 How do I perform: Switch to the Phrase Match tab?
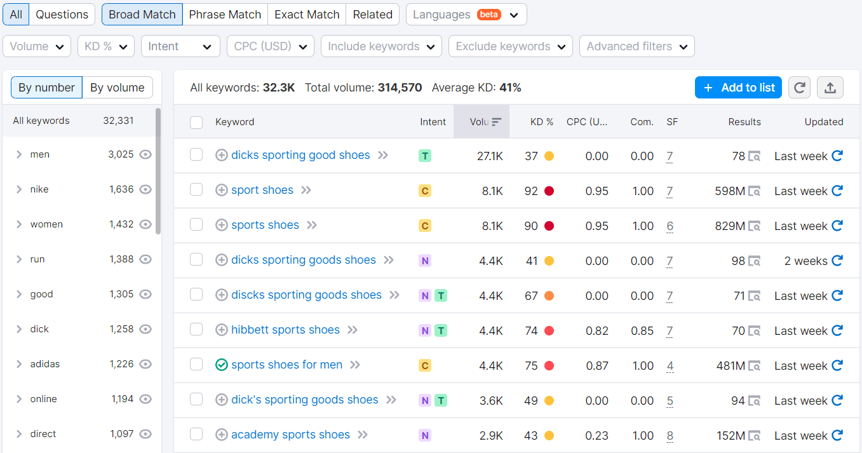pyautogui.click(x=225, y=14)
